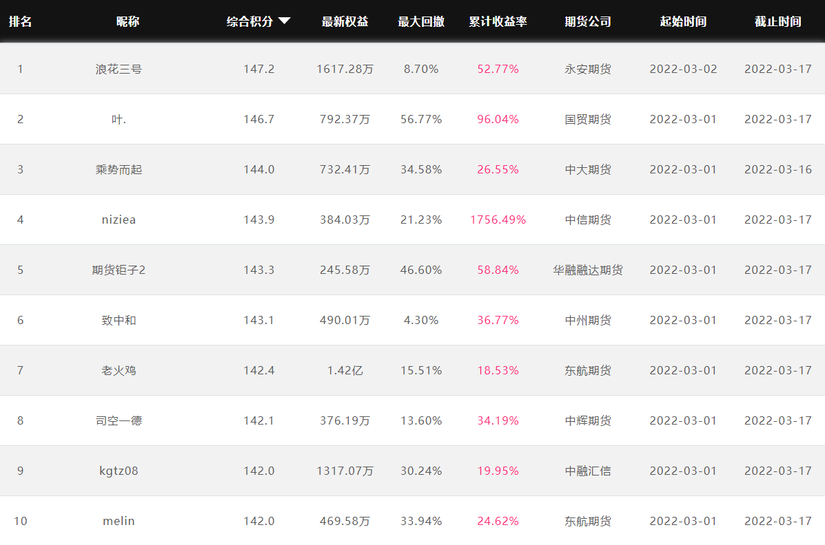Image resolution: width=825 pixels, height=545 pixels.
Task: Select the 中州期货 company cell
Action: (x=588, y=320)
